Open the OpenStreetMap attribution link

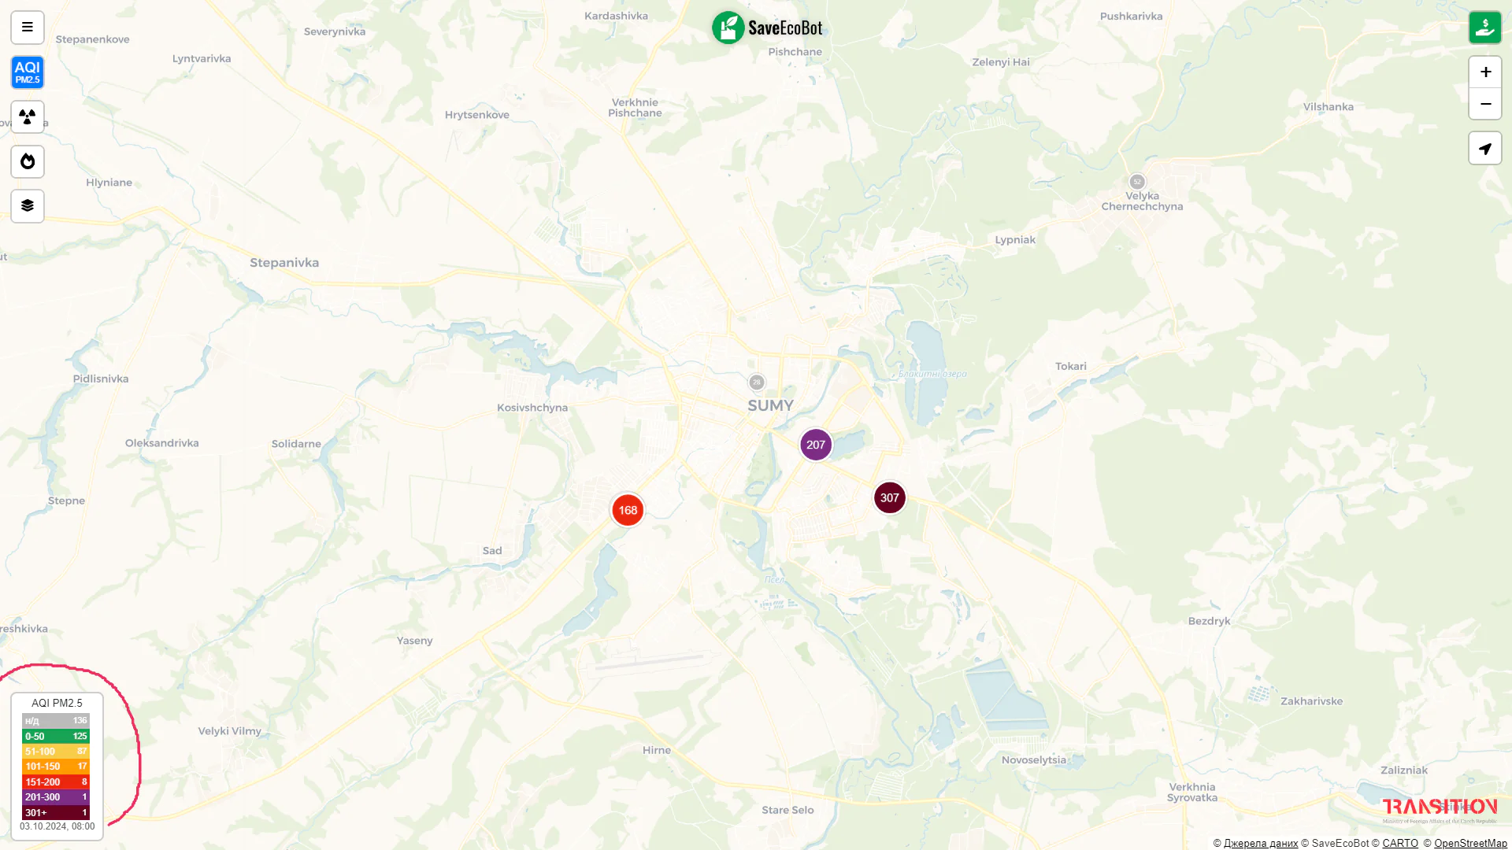(1470, 843)
